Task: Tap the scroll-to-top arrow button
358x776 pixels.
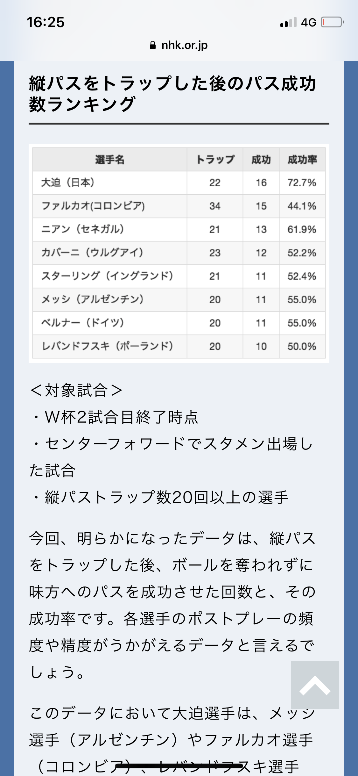Action: point(315,685)
